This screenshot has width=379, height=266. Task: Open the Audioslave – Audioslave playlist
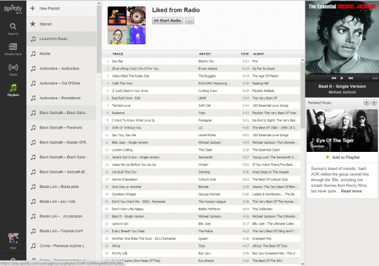pyautogui.click(x=61, y=68)
